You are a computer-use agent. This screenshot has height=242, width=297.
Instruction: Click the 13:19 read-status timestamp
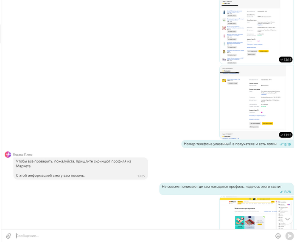click(x=285, y=145)
